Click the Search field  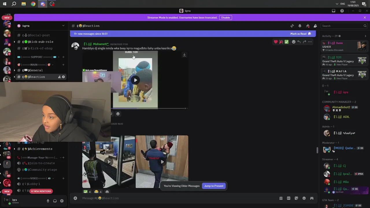coord(344,26)
